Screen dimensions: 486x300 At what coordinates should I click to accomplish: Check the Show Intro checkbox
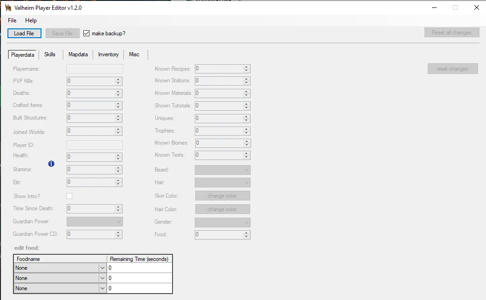coord(69,196)
